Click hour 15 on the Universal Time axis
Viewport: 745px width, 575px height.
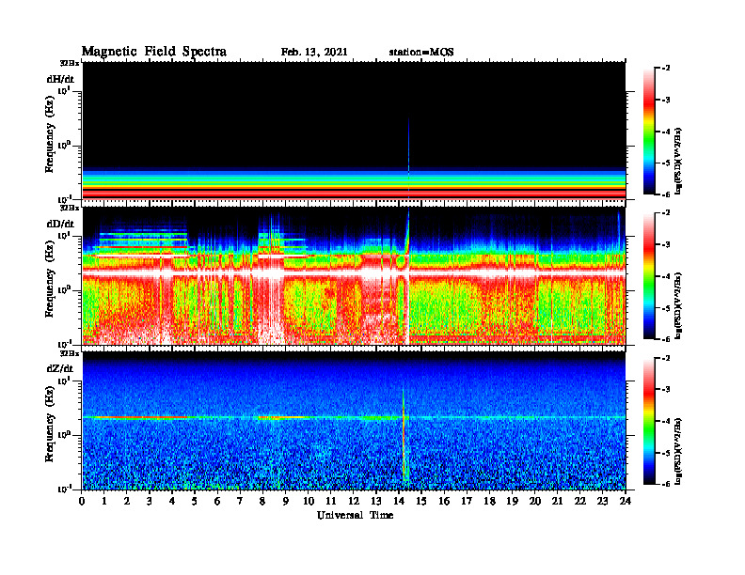point(421,501)
